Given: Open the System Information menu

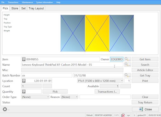Looking at the screenshot, I should click(x=45, y=2).
